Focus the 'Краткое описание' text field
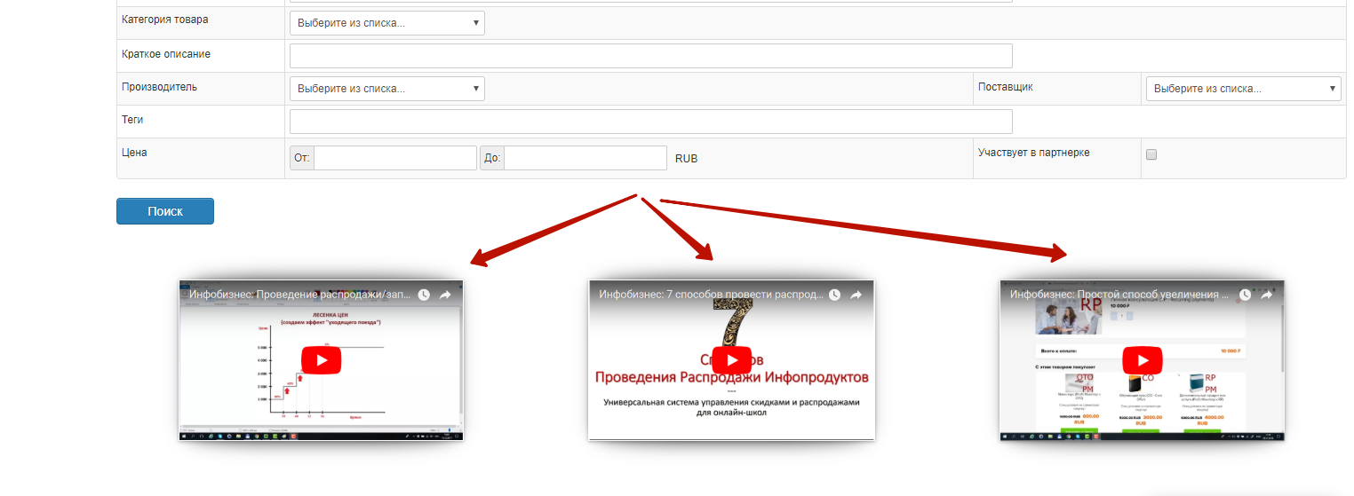Image resolution: width=1354 pixels, height=496 pixels. (650, 56)
